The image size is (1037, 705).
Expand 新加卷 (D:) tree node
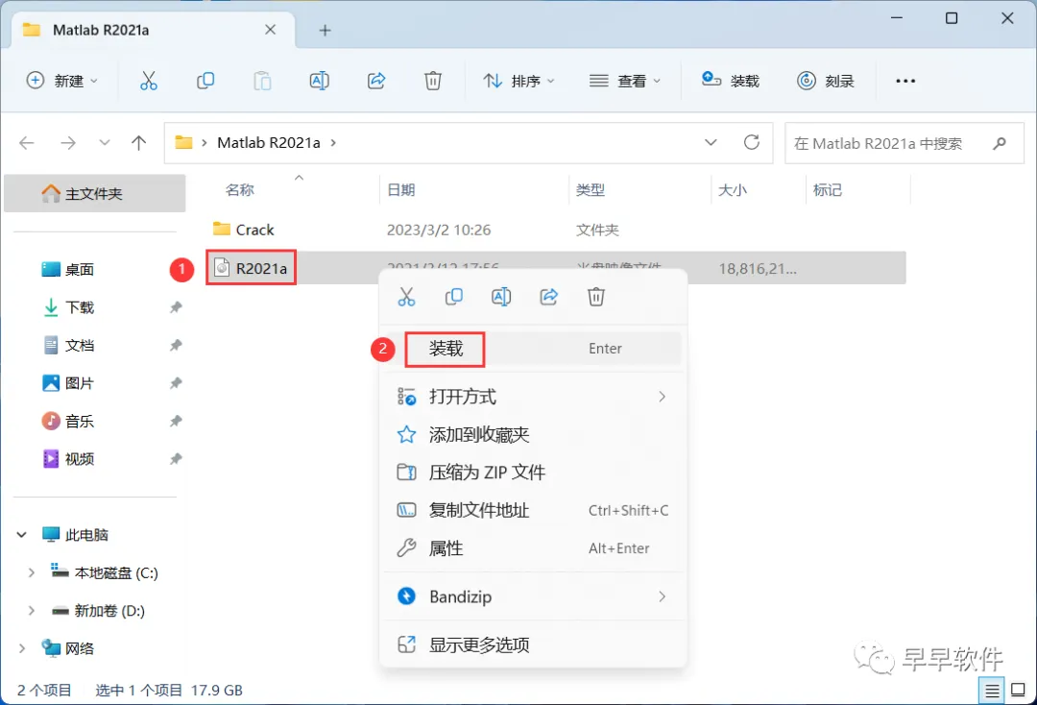tap(31, 611)
